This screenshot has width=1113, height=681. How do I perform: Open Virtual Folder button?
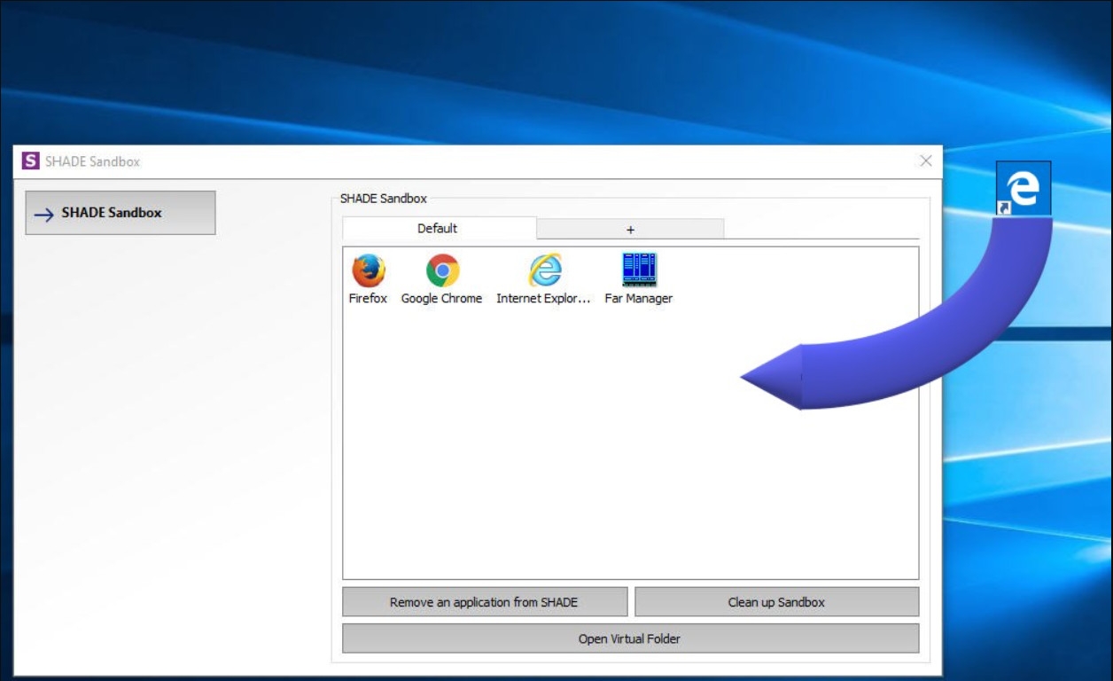point(630,638)
